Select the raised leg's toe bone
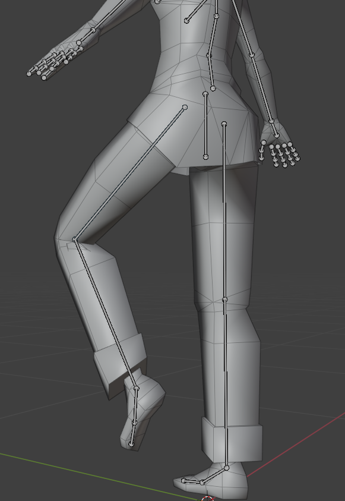 pos(132,433)
